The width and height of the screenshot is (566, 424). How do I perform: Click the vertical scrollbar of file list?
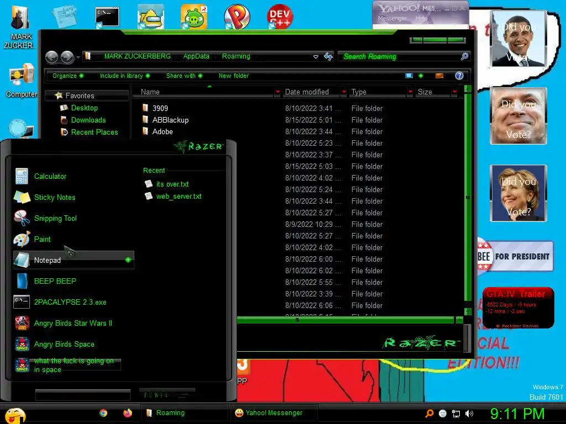coord(468,197)
